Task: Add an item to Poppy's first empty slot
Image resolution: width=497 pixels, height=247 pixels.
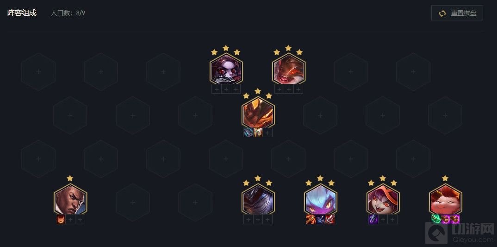Action: tap(217, 89)
